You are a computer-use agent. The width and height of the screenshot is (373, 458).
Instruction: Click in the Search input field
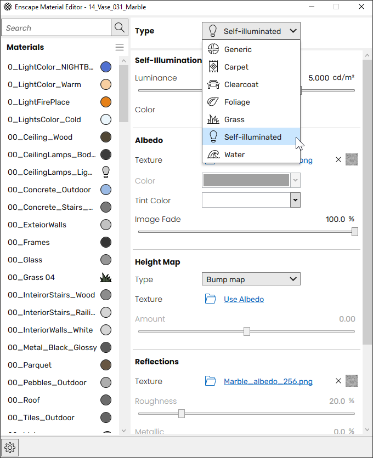56,28
